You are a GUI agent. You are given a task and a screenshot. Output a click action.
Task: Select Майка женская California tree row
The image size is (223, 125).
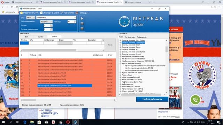131,86
